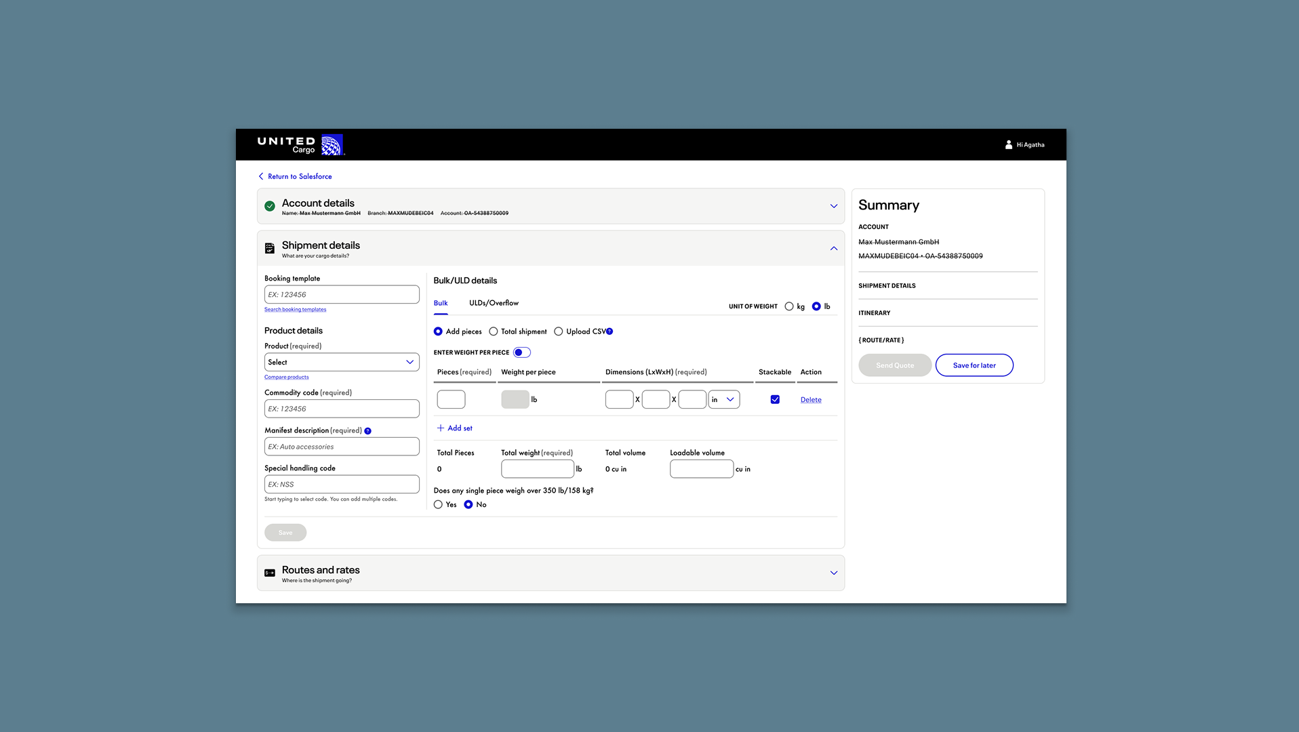Click the Routes and rates icon
1299x732 pixels.
click(x=270, y=573)
